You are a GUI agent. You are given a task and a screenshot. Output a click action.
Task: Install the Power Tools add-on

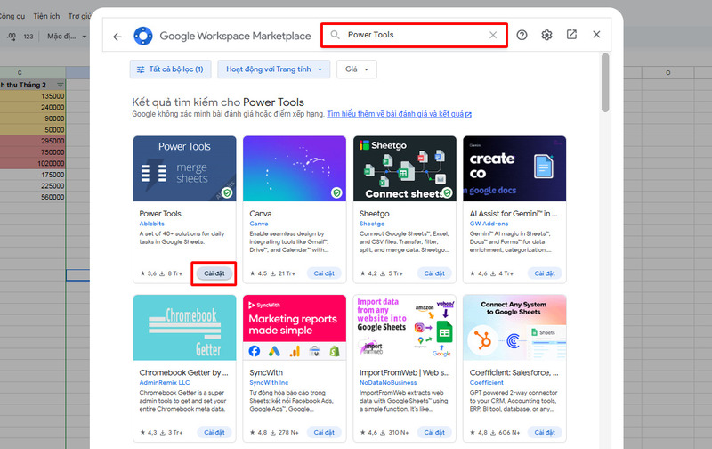point(214,273)
